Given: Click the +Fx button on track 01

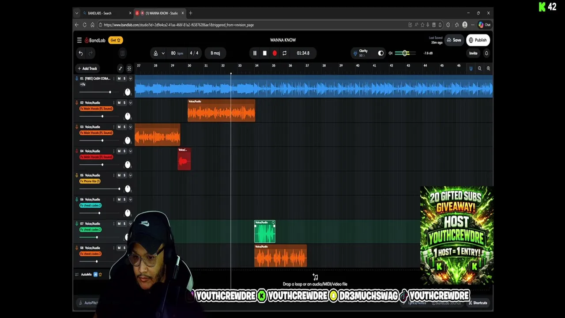Looking at the screenshot, I should (x=83, y=84).
